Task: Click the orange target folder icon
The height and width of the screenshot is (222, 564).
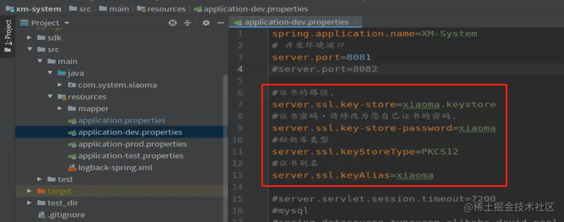Action: (41, 191)
